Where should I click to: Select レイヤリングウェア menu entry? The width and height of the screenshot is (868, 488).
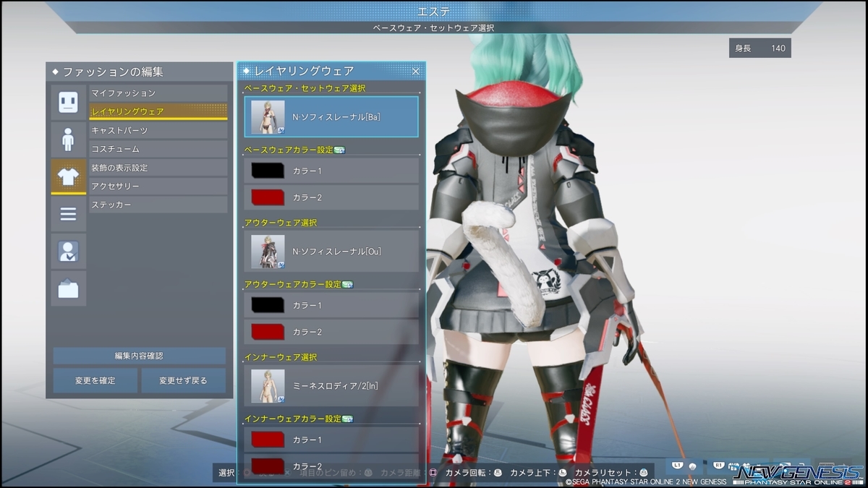[x=158, y=111]
